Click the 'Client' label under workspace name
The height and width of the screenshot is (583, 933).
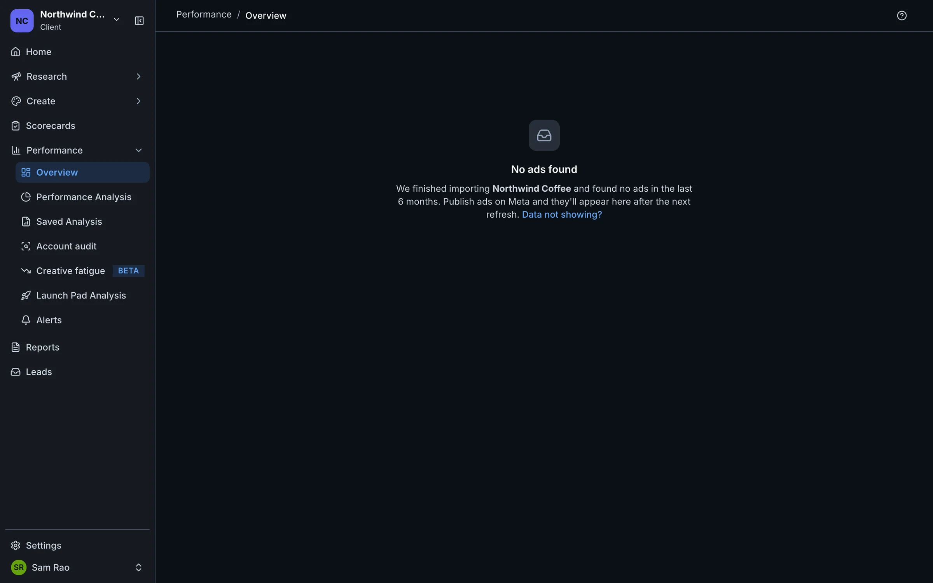point(51,27)
